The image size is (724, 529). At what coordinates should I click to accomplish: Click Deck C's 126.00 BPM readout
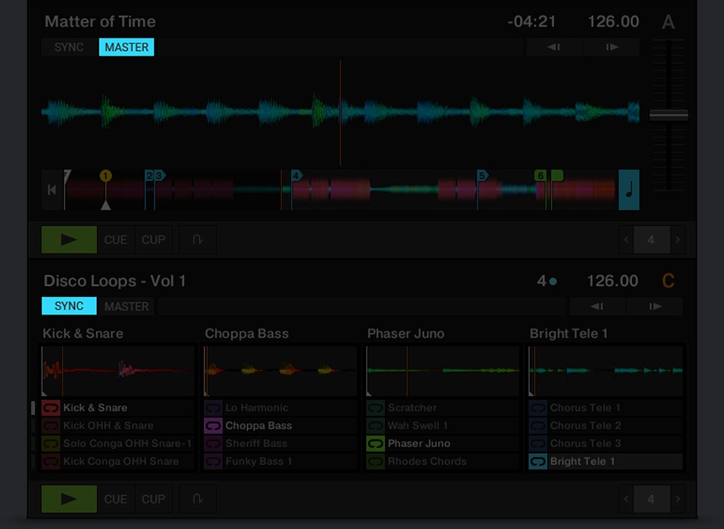pyautogui.click(x=612, y=281)
